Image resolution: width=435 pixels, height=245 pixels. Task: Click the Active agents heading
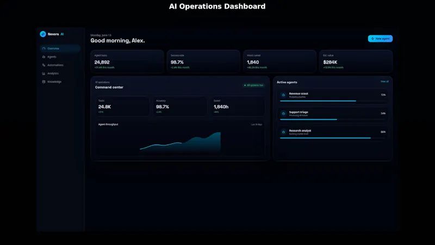[287, 82]
